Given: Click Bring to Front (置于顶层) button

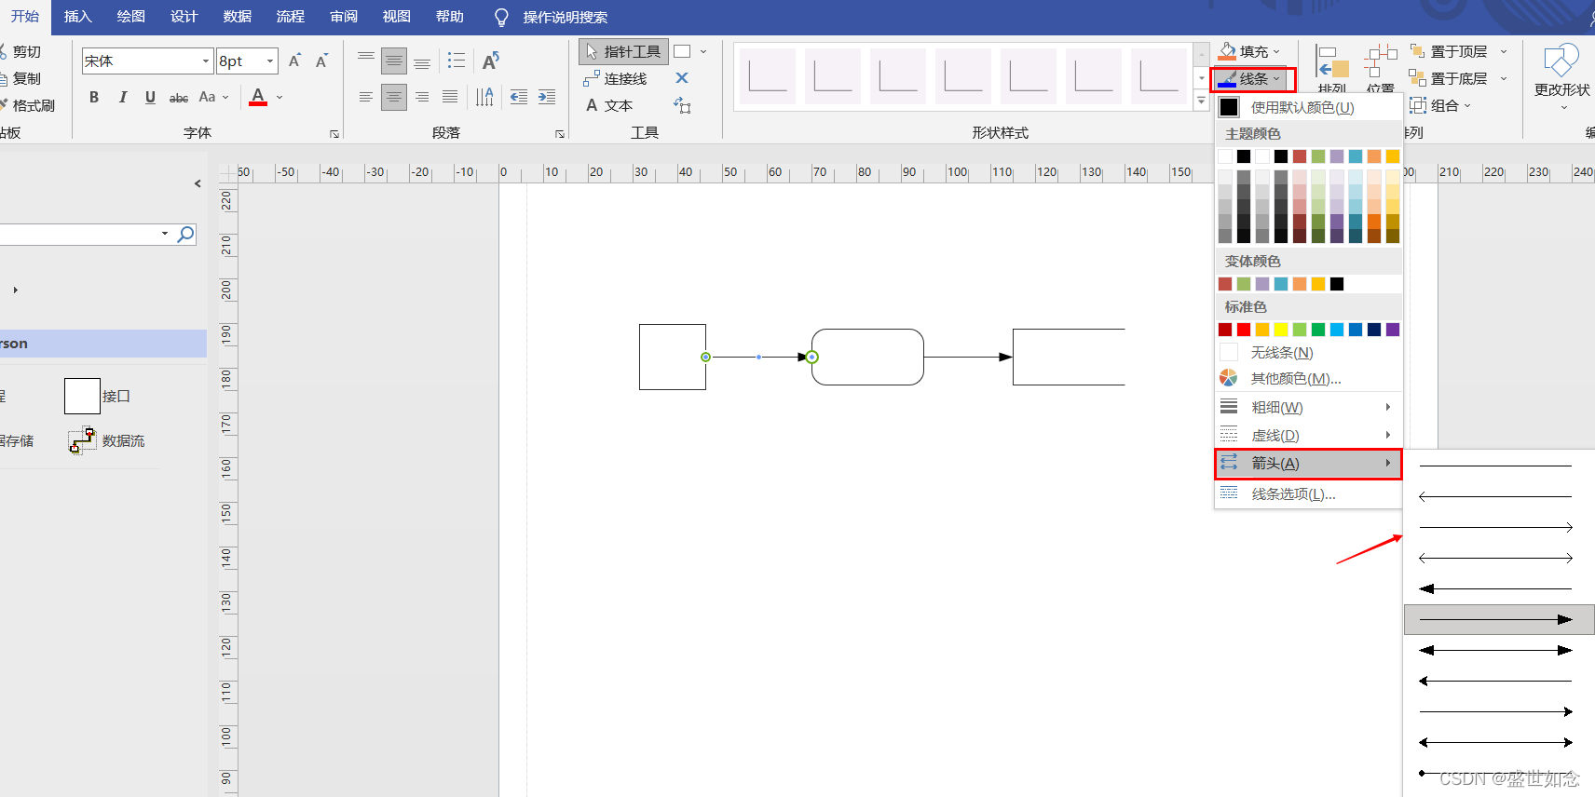Looking at the screenshot, I should [x=1449, y=52].
